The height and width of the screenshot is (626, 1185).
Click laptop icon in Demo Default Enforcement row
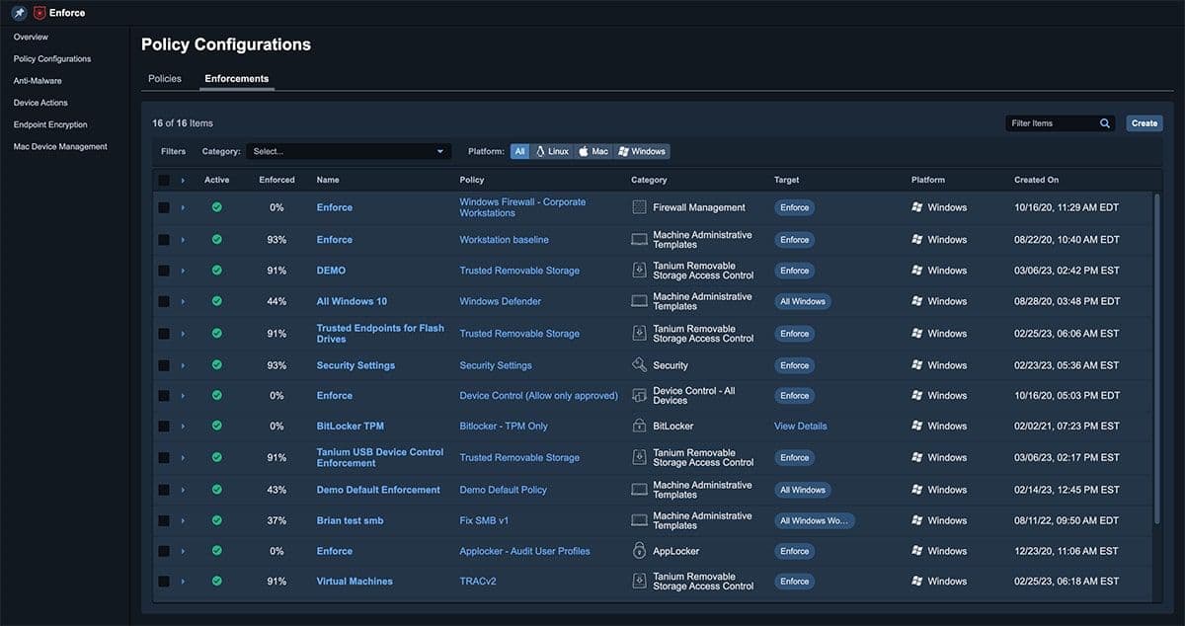[639, 490]
